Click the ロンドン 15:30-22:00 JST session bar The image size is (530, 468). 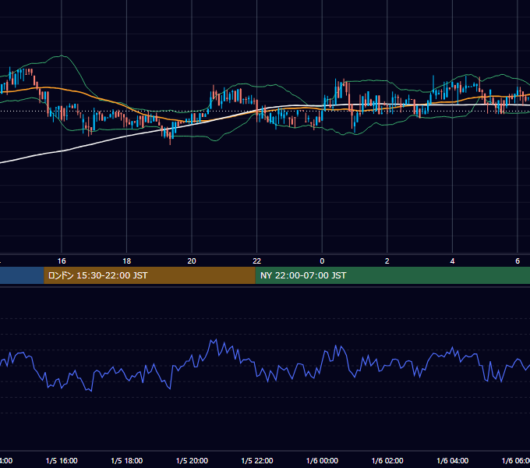click(150, 275)
